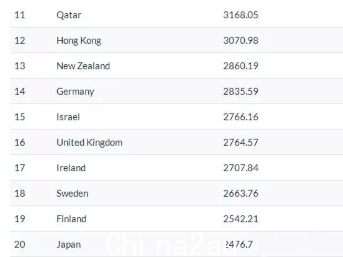Select rank number 18
Viewport: 343px width, 257px height.
[x=19, y=194]
